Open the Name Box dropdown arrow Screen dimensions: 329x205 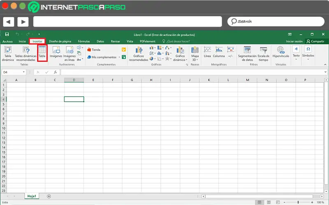click(x=24, y=72)
